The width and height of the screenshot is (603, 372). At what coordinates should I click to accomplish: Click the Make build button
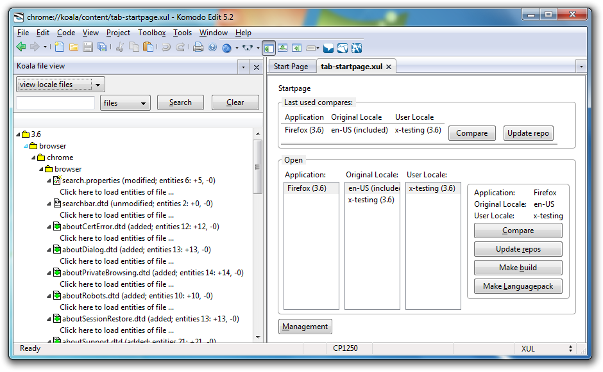[518, 268]
